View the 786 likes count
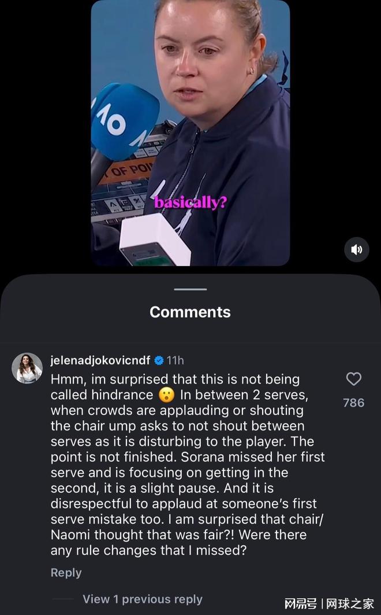 click(x=354, y=403)
